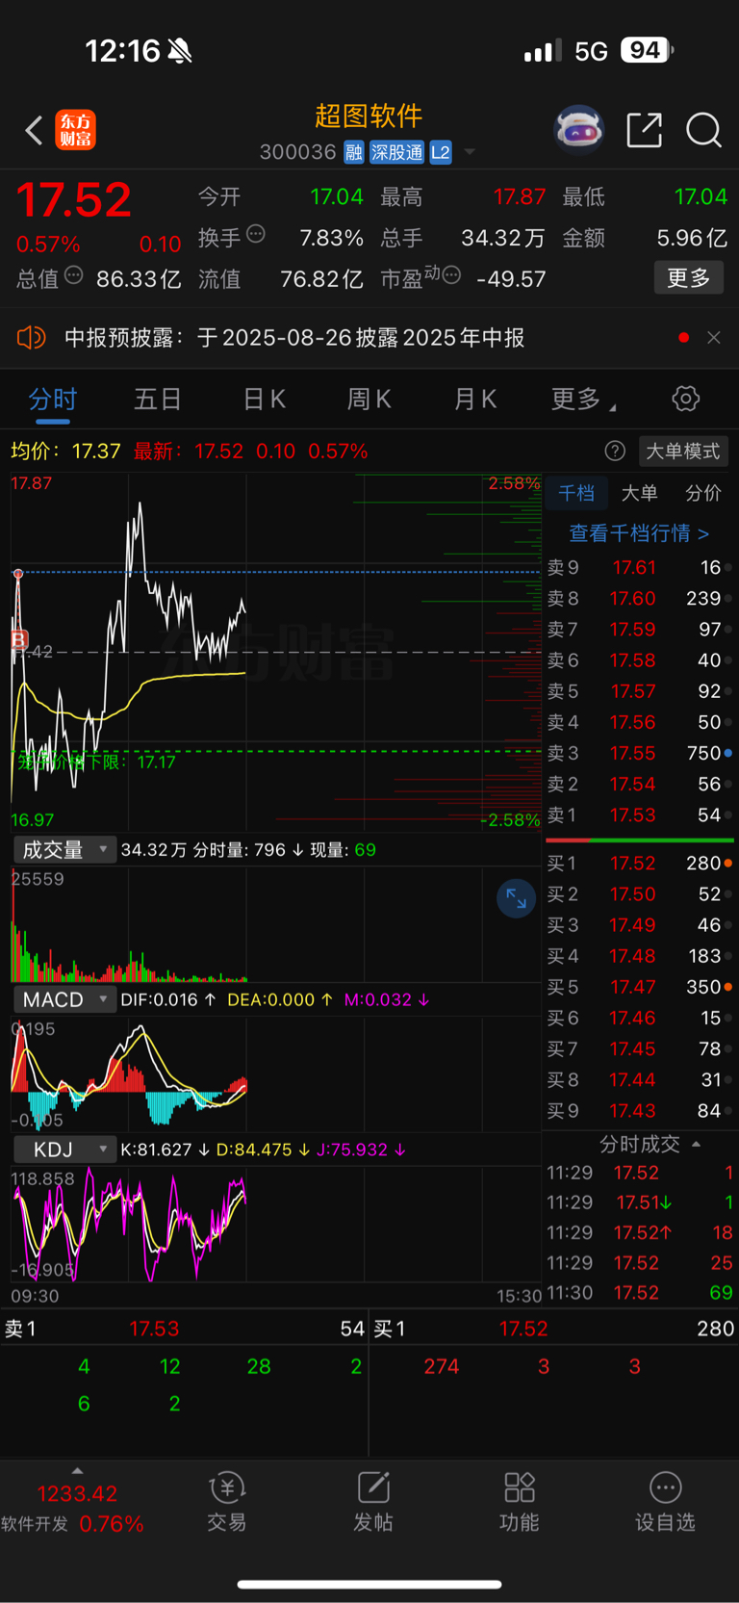Tap the 融 margin tag
Image resolution: width=739 pixels, height=1603 pixels.
click(354, 152)
